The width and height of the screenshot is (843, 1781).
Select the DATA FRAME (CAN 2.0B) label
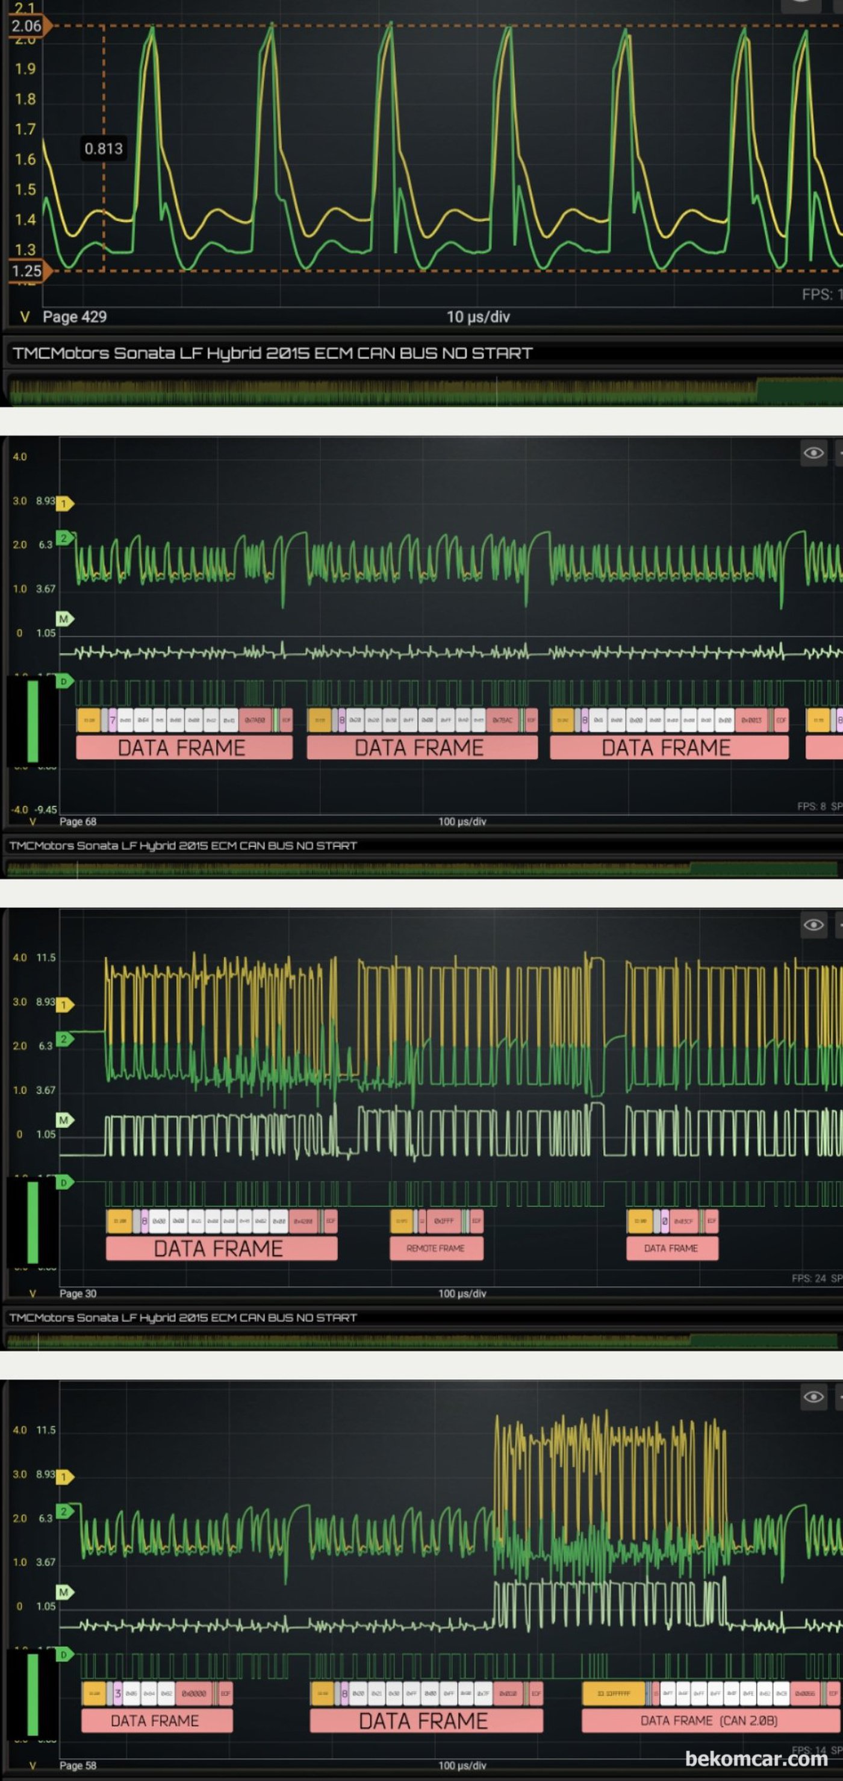[x=710, y=1720]
